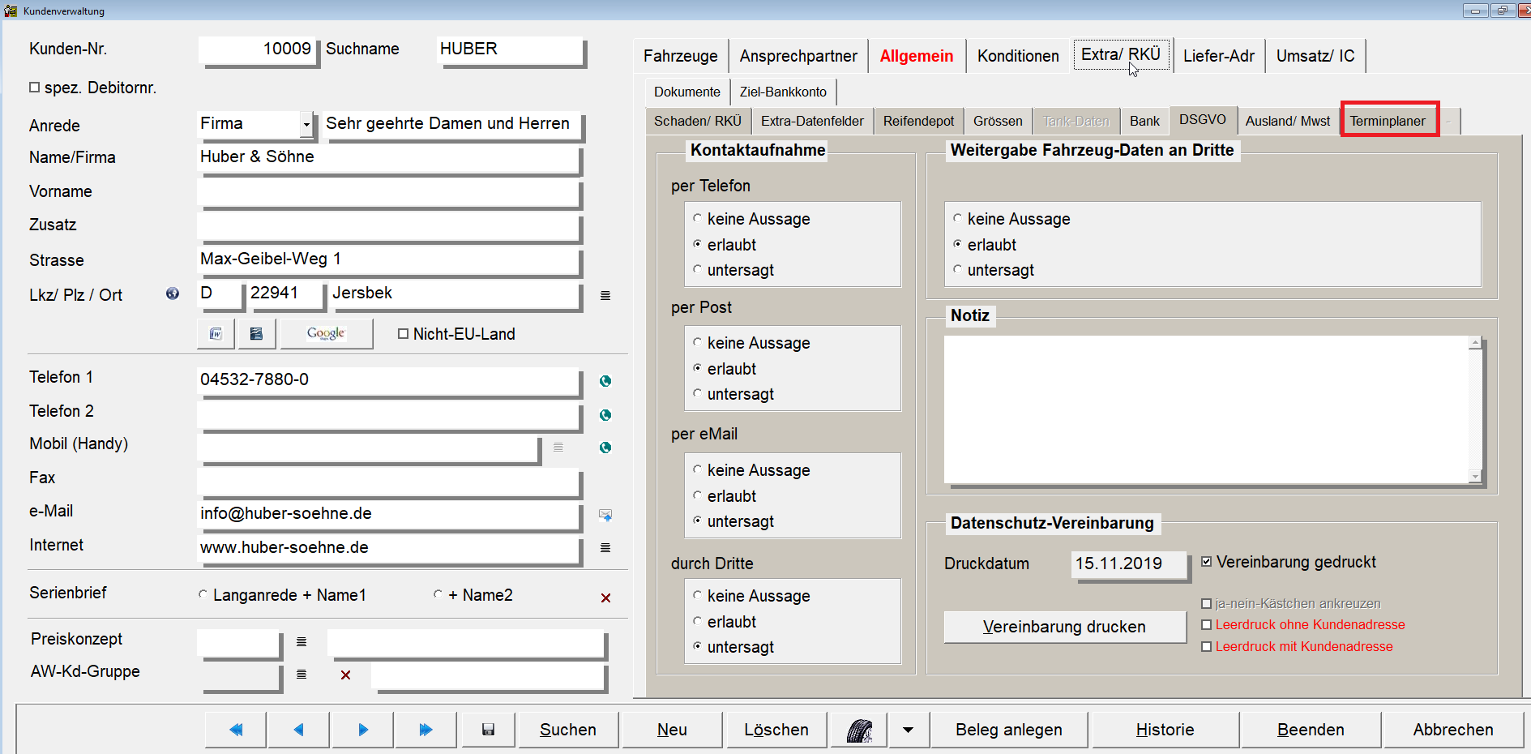Go to the next customer record
This screenshot has width=1531, height=754.
coord(362,730)
